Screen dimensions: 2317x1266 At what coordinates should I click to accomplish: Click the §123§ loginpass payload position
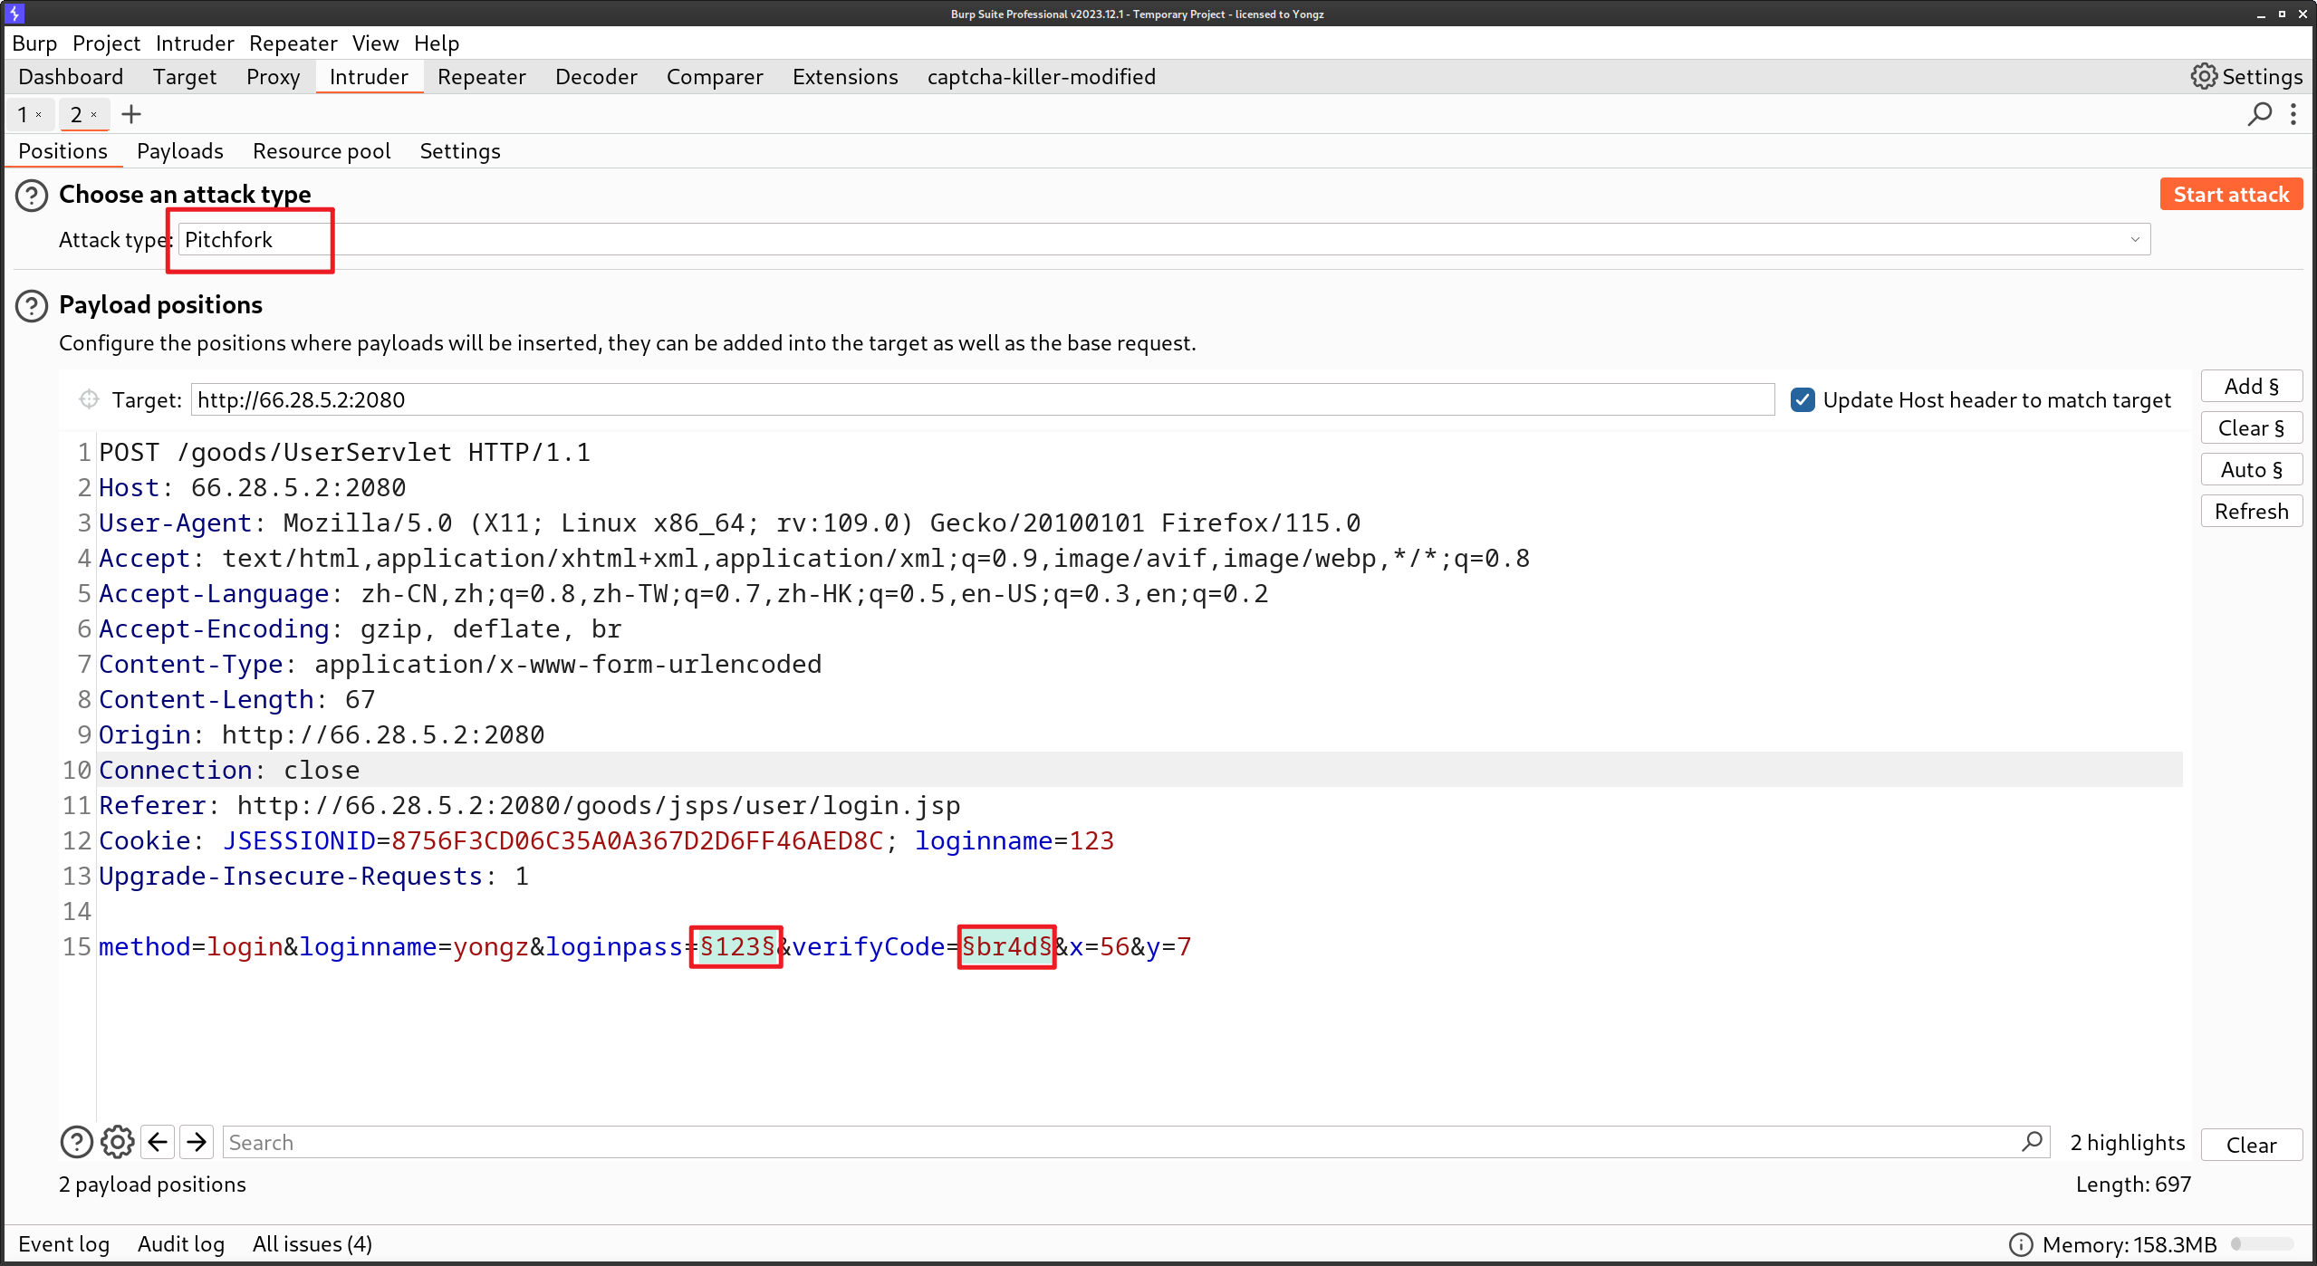click(x=737, y=946)
